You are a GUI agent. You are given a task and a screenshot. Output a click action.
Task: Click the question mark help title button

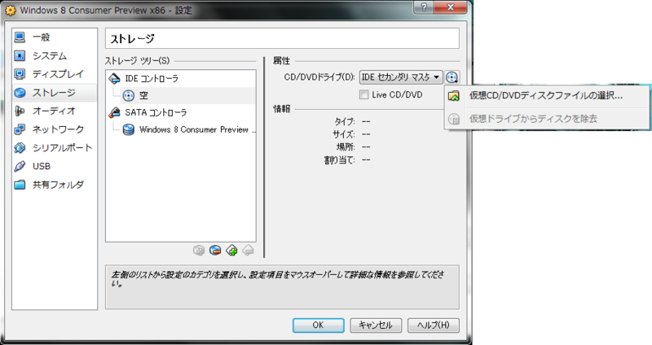[424, 7]
